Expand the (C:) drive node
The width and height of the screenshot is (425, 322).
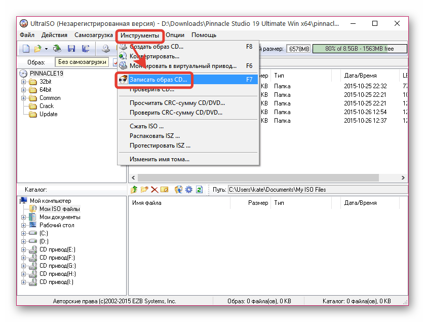[23, 233]
